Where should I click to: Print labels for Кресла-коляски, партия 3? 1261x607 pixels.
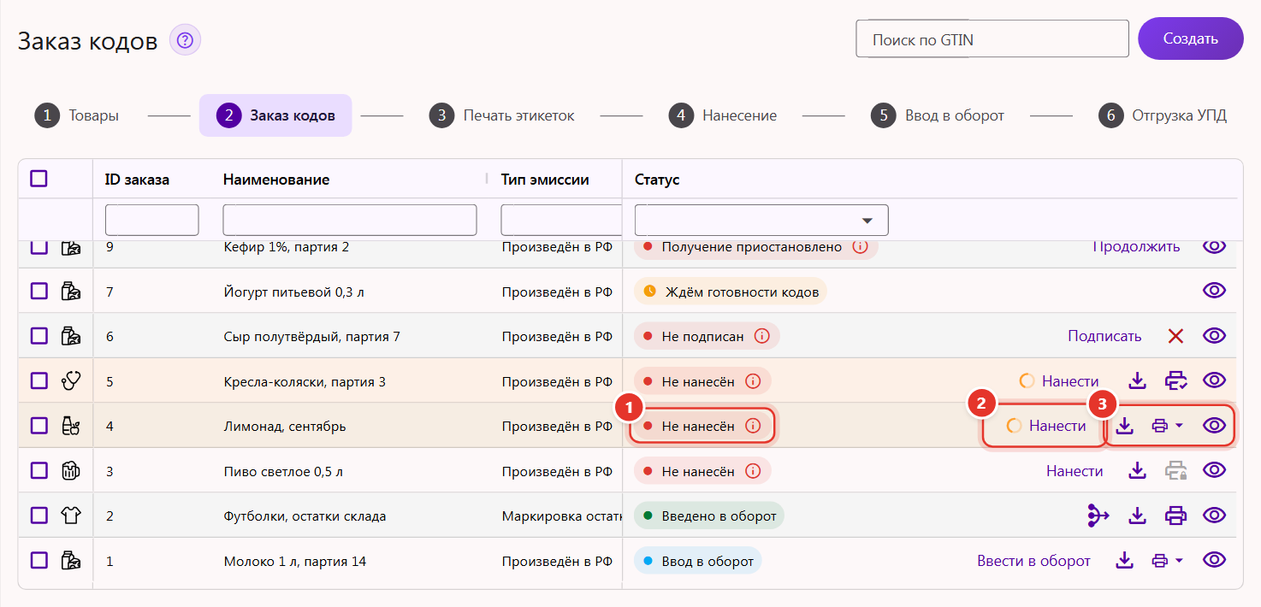point(1176,380)
